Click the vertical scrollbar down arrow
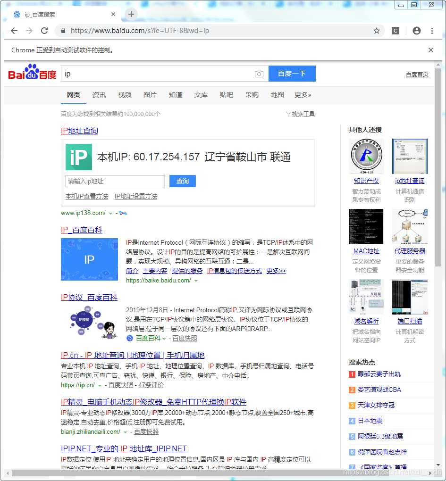Image resolution: width=446 pixels, height=481 pixels. (x=438, y=465)
